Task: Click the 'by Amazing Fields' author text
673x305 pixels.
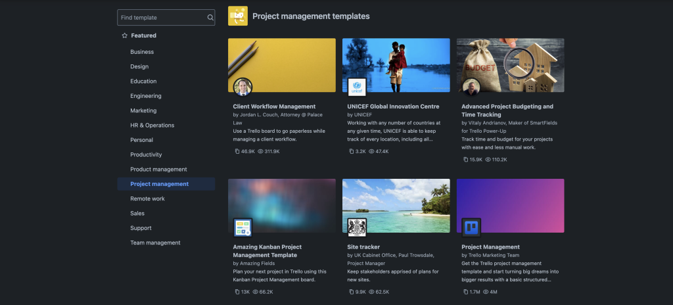Action: click(x=254, y=264)
